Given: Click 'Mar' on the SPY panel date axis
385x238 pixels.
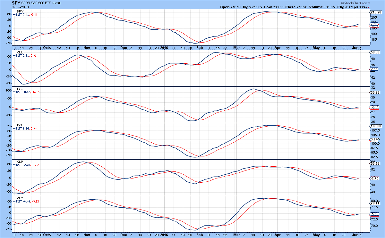Looking at the screenshot, I should pos(237,47).
